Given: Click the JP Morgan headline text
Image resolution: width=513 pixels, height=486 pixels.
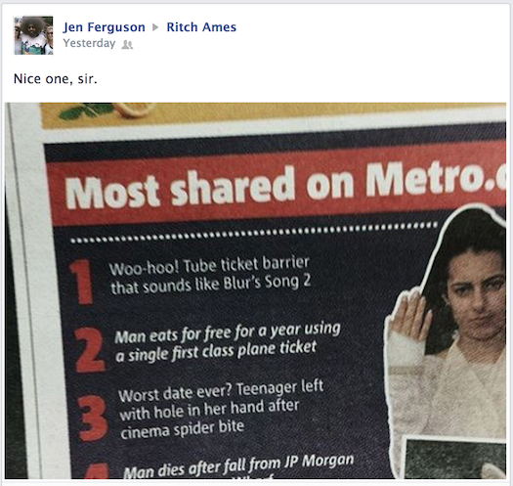Looking at the screenshot, I should (x=238, y=466).
